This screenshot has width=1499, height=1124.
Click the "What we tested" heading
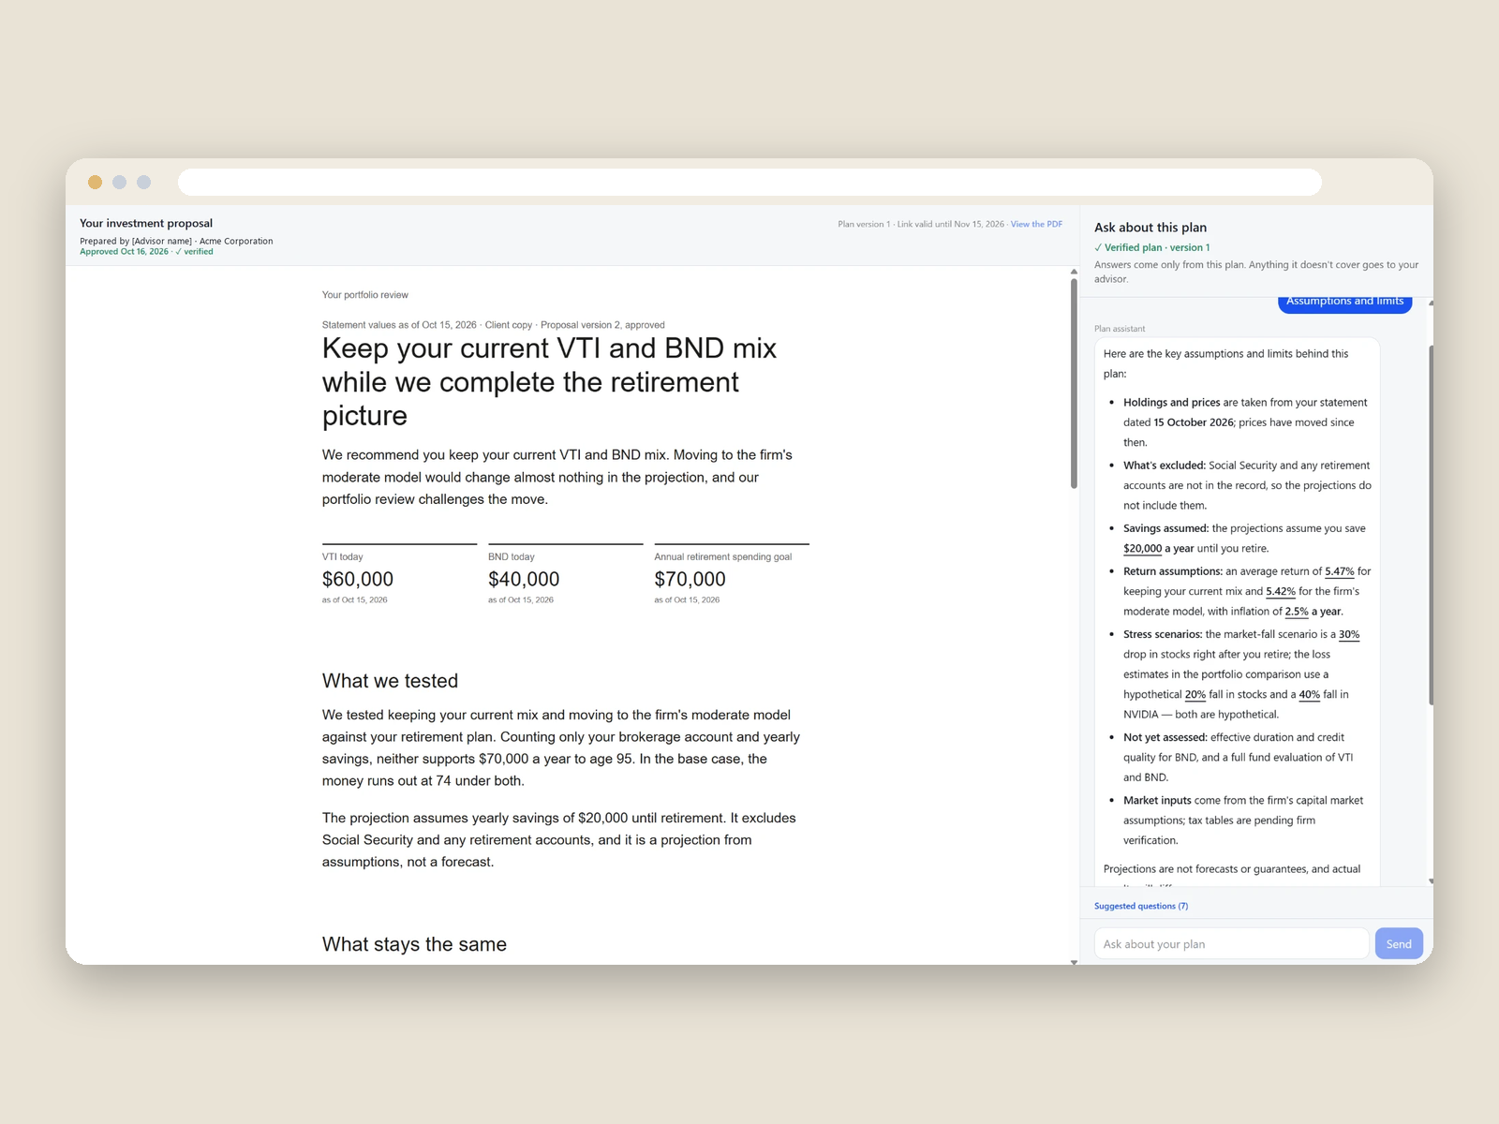[390, 681]
